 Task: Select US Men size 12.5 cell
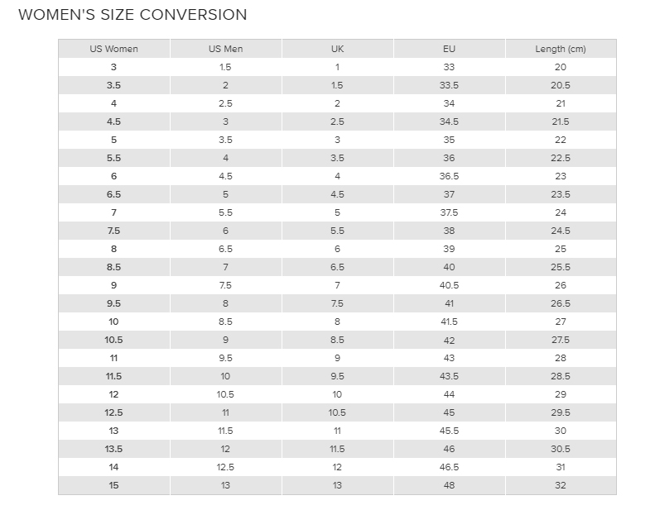point(225,467)
